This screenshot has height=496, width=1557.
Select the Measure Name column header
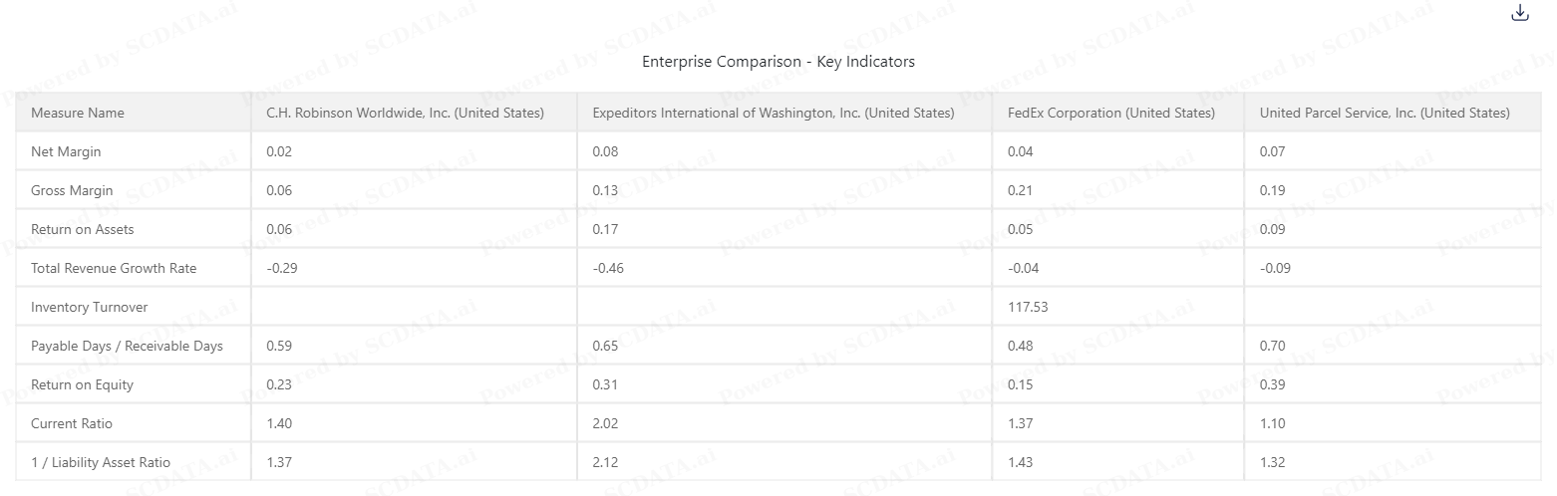click(x=78, y=113)
